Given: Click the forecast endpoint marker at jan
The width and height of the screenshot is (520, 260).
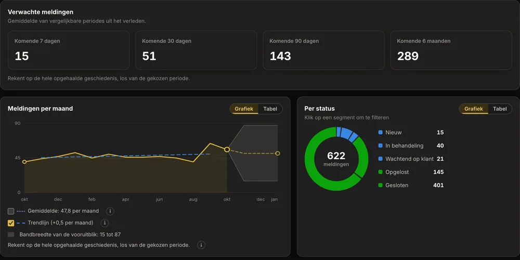Looking at the screenshot, I should tap(278, 153).
